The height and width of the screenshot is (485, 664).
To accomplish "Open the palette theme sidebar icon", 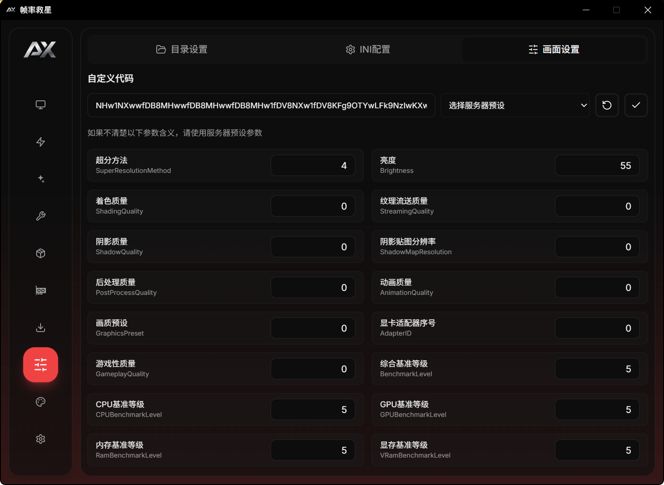I will [41, 402].
